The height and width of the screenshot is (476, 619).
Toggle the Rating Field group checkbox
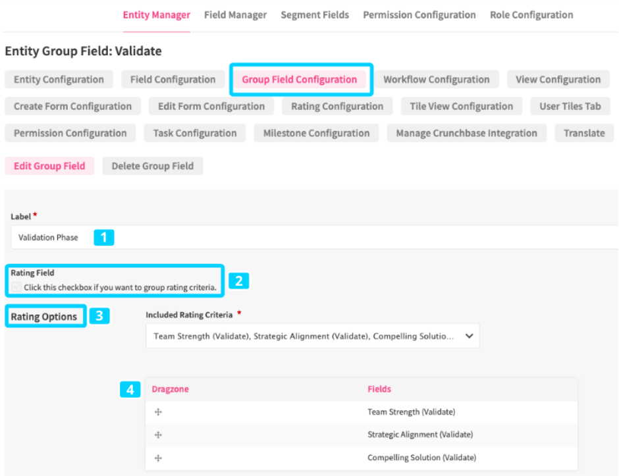(x=16, y=287)
